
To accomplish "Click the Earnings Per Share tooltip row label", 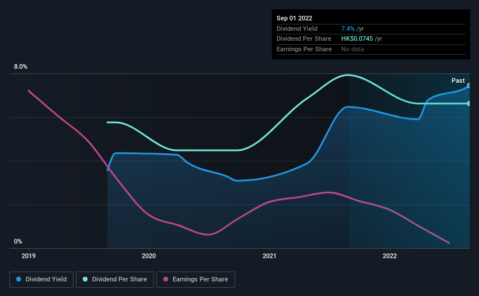I will click(304, 49).
